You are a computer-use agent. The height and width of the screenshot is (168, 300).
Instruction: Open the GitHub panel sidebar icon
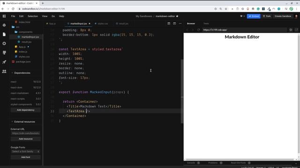pos(4,53)
